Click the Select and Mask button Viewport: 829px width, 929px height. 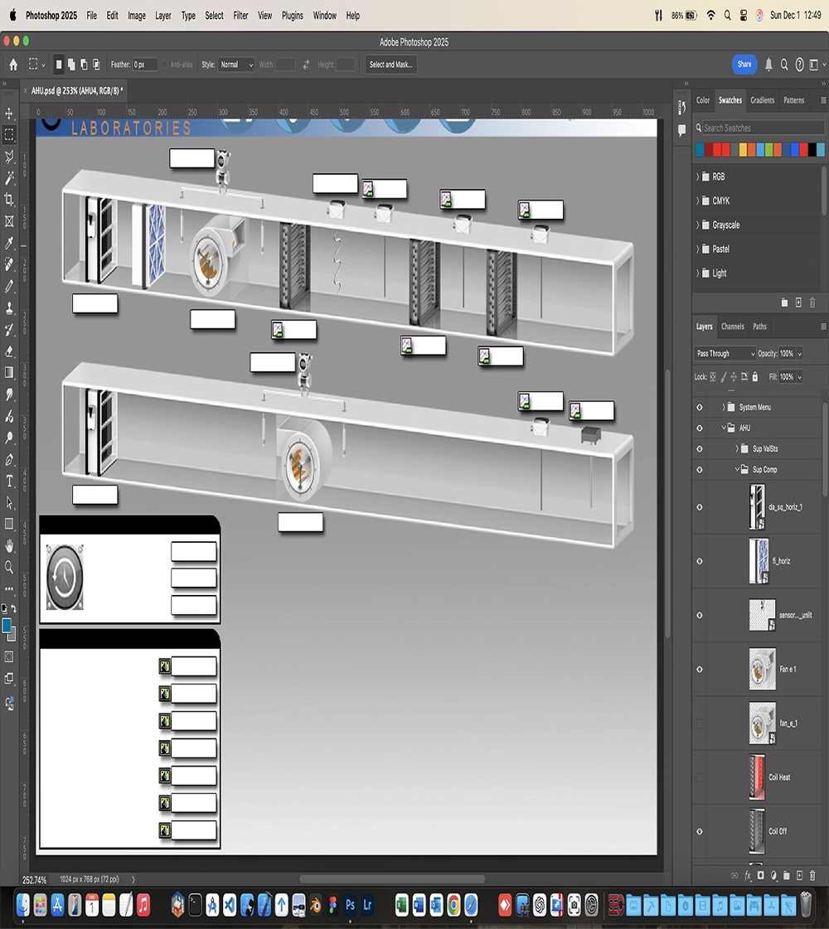390,65
